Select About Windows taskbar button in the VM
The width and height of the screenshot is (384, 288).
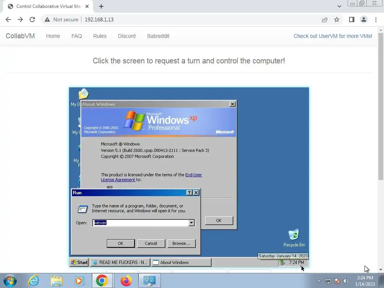(x=181, y=262)
